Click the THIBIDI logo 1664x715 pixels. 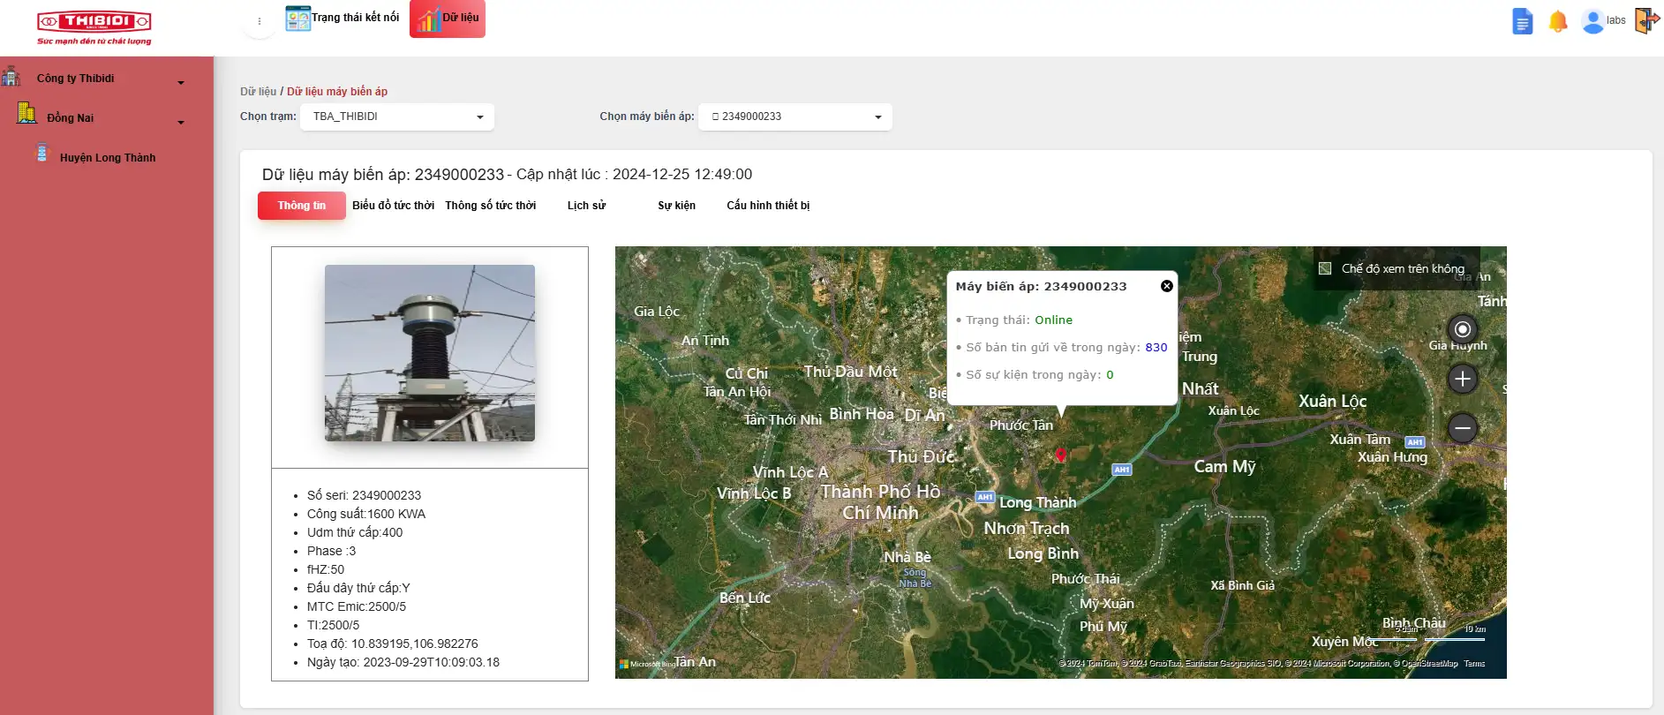(x=94, y=26)
